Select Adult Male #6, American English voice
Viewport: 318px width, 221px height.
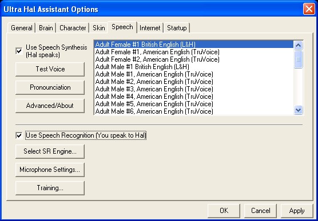pos(194,111)
